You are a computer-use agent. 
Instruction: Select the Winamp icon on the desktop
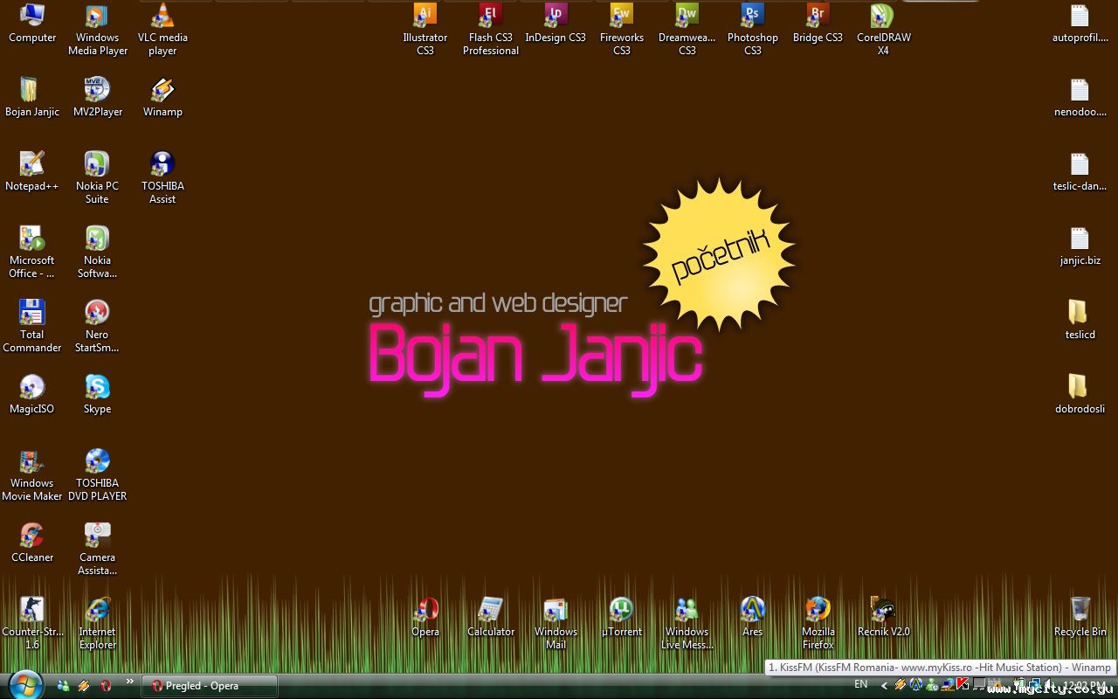pos(162,97)
